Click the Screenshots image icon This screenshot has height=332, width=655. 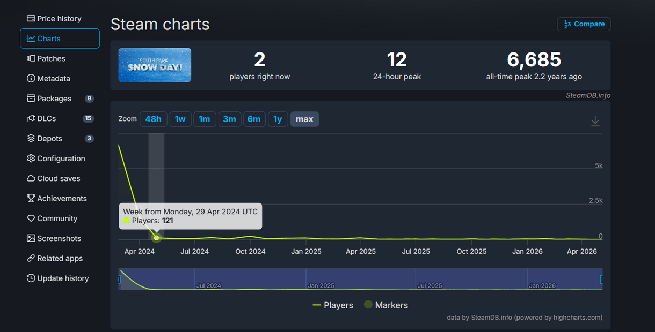coord(31,238)
